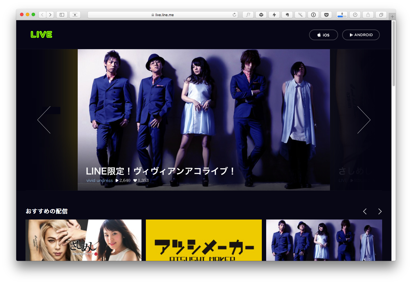Show the Safari sidebar
Screen dimensions: 412x284
[x=62, y=15]
